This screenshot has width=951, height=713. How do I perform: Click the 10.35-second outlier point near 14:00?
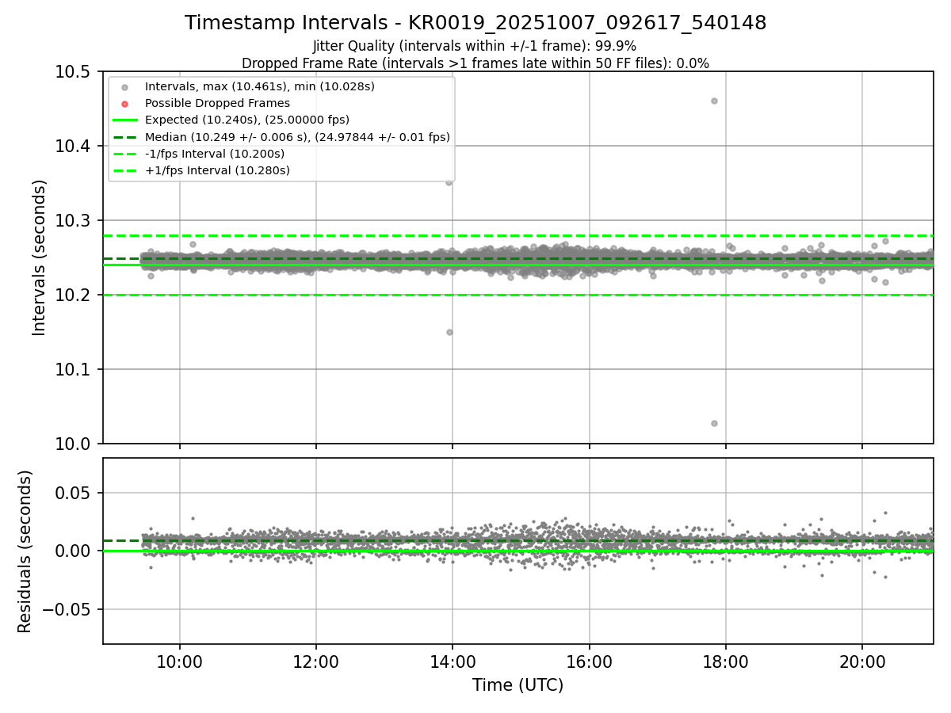click(x=449, y=181)
